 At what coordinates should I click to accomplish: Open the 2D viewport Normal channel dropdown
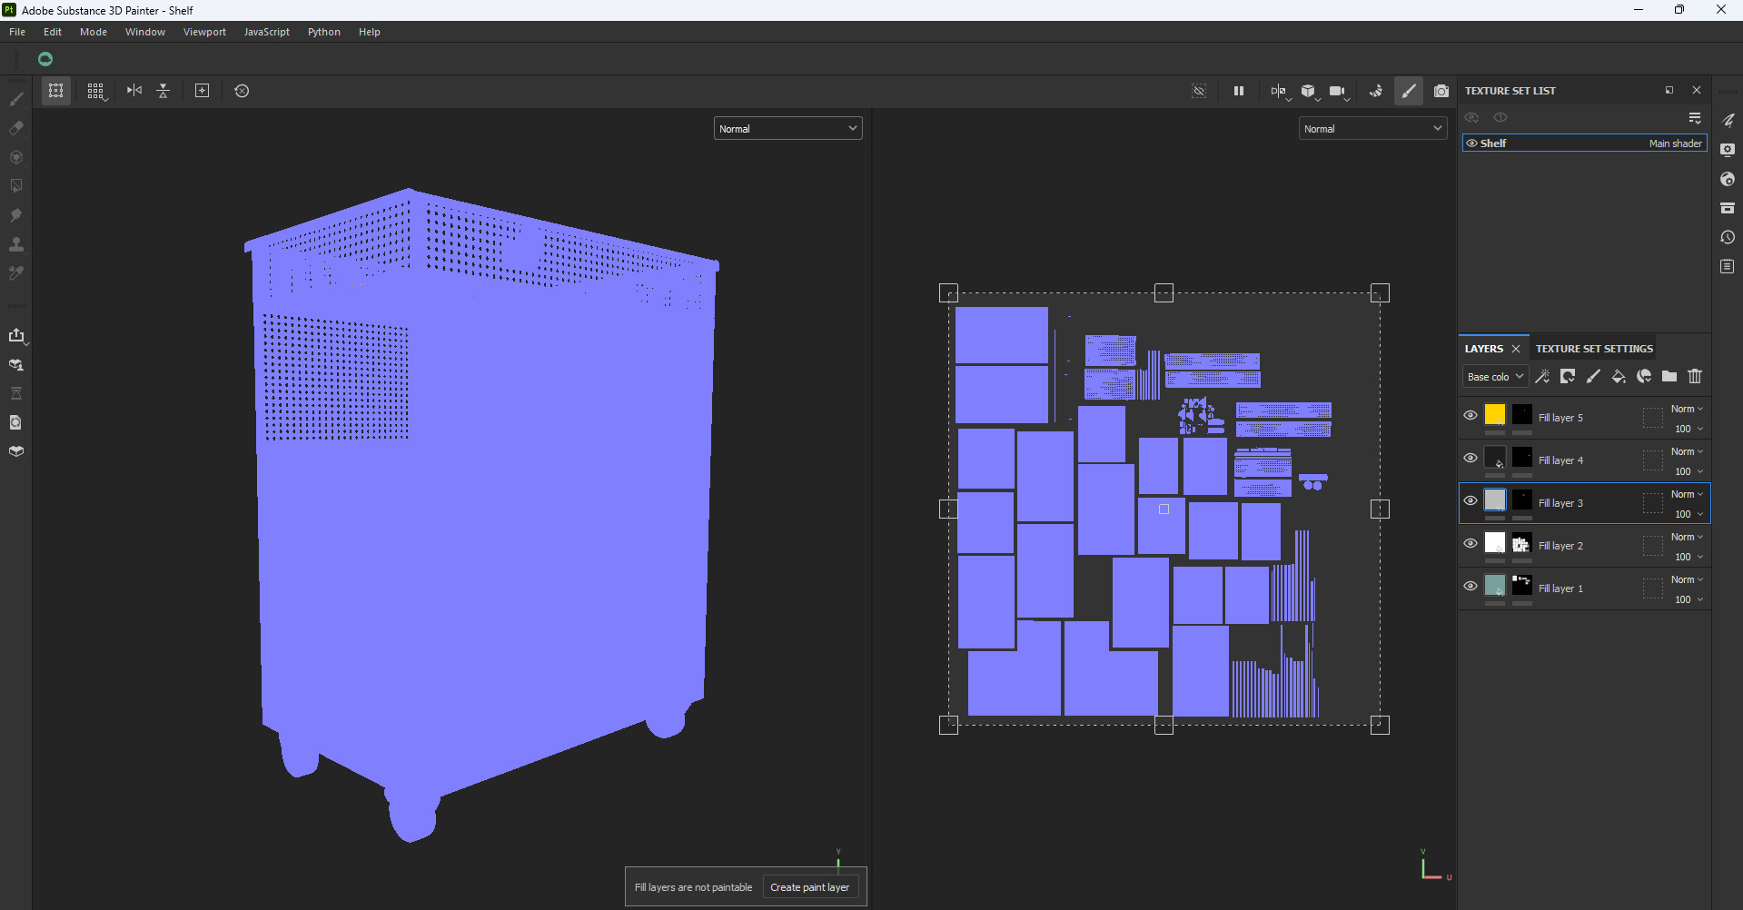point(1372,129)
